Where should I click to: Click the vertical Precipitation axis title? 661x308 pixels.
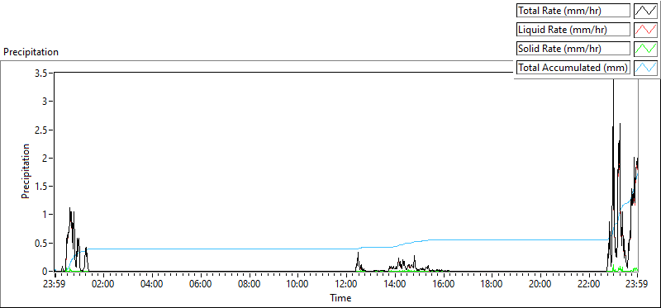click(x=26, y=171)
